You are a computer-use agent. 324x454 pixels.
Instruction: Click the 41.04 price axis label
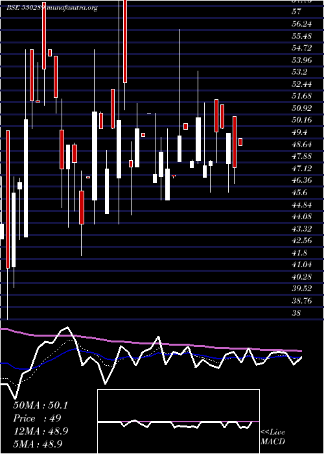(301, 265)
